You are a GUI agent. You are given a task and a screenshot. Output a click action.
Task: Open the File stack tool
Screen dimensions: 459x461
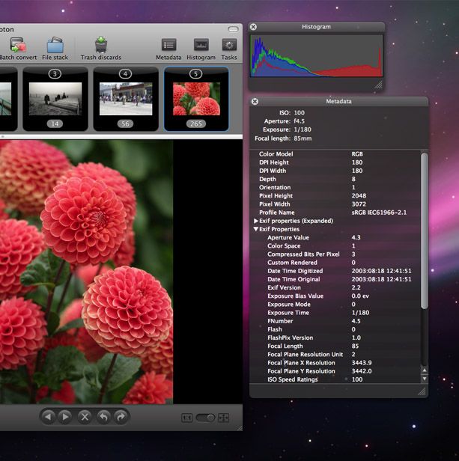tap(55, 45)
